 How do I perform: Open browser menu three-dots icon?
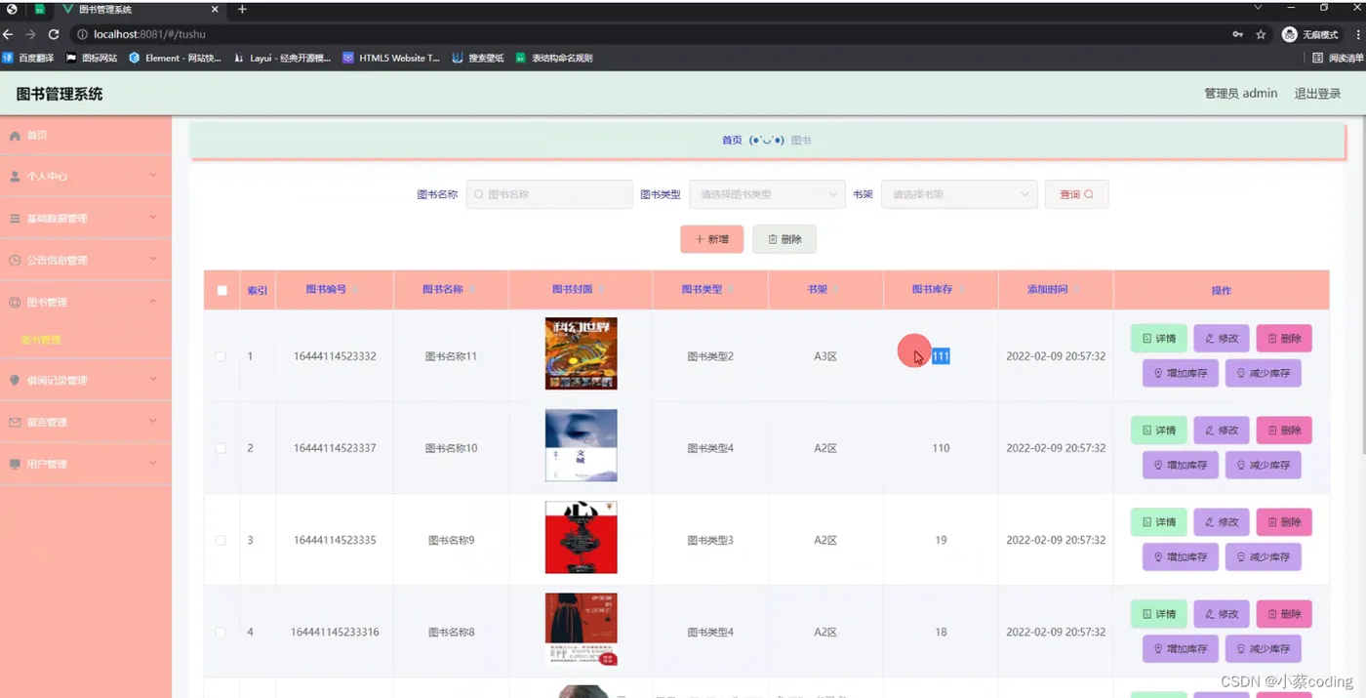[x=1357, y=34]
